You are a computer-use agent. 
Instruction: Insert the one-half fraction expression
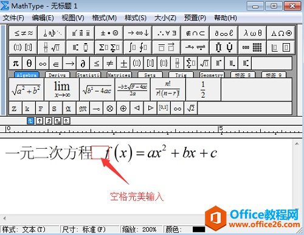(203, 89)
